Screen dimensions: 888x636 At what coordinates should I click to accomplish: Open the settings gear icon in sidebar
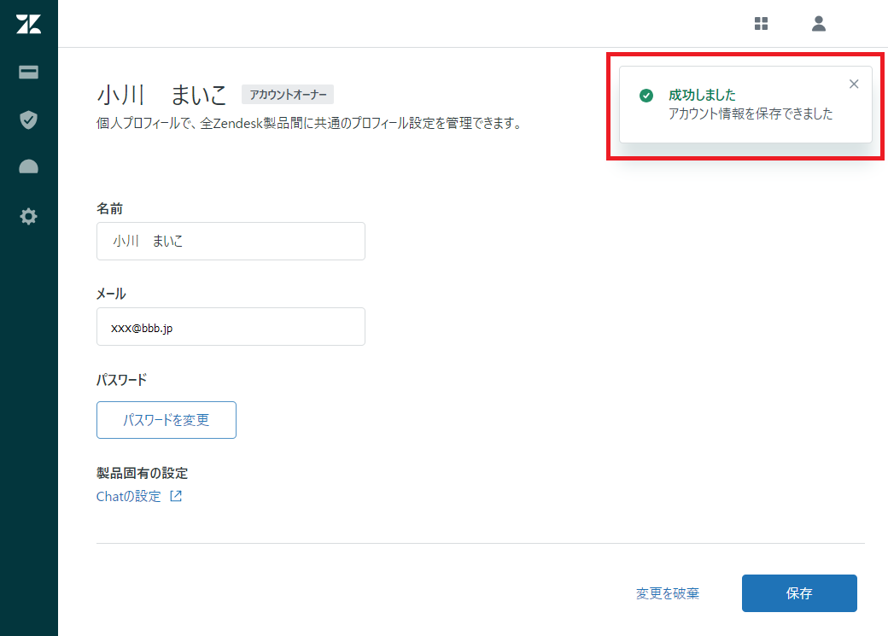pyautogui.click(x=28, y=216)
